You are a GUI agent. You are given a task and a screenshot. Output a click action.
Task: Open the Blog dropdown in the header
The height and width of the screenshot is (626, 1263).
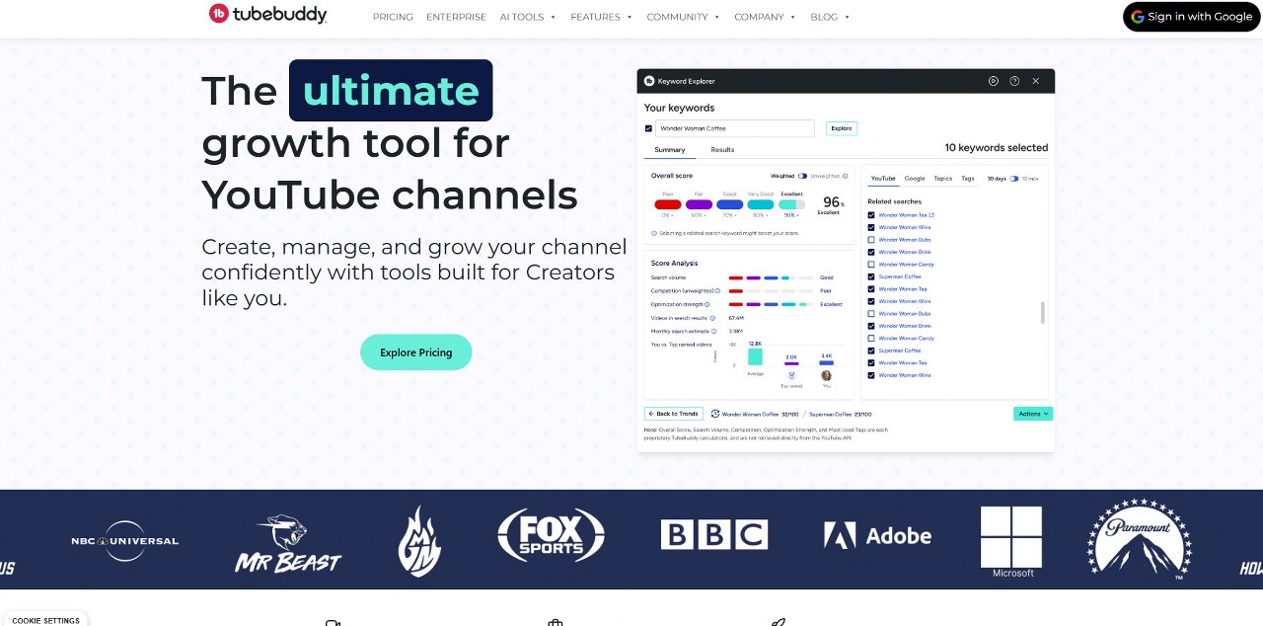(x=830, y=17)
